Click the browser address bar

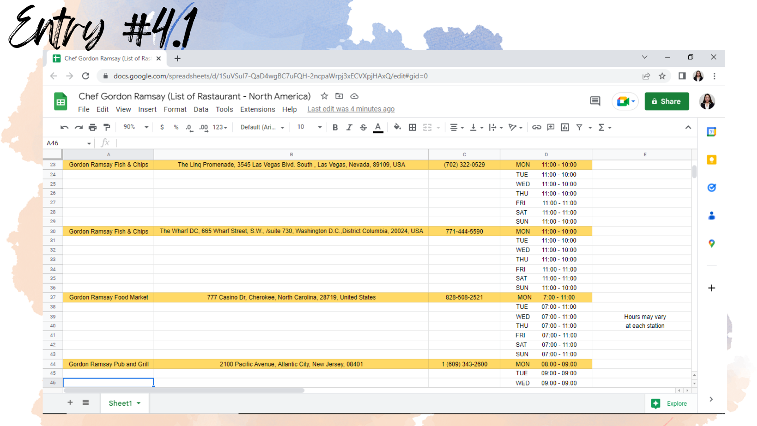tap(369, 76)
